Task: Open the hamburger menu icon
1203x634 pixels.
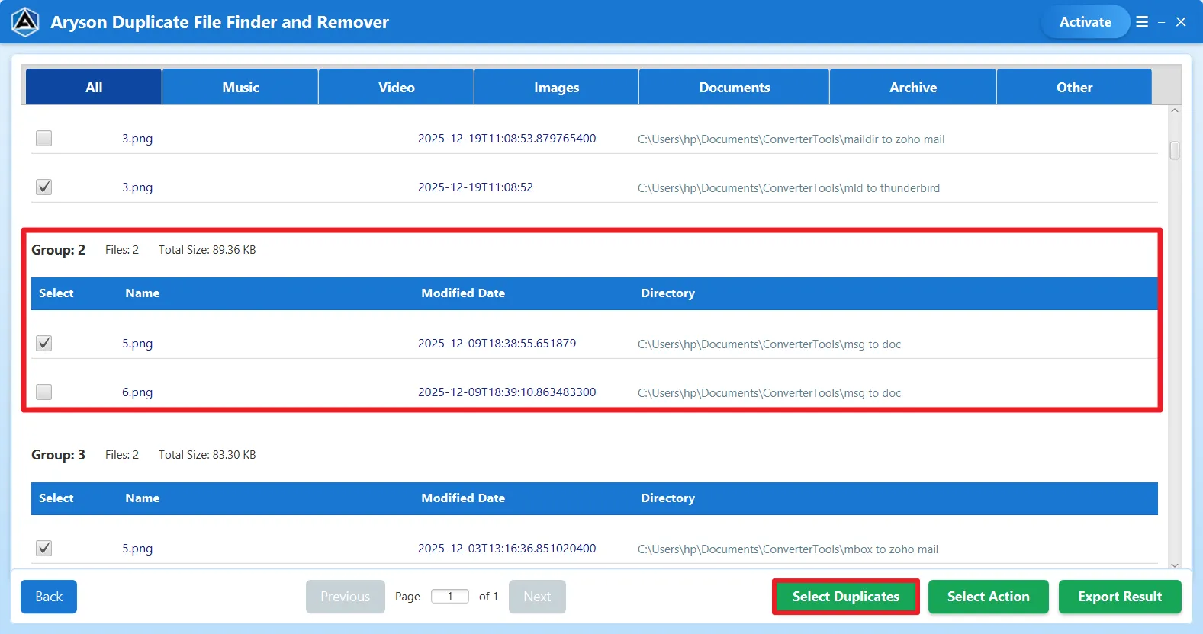Action: (1141, 22)
